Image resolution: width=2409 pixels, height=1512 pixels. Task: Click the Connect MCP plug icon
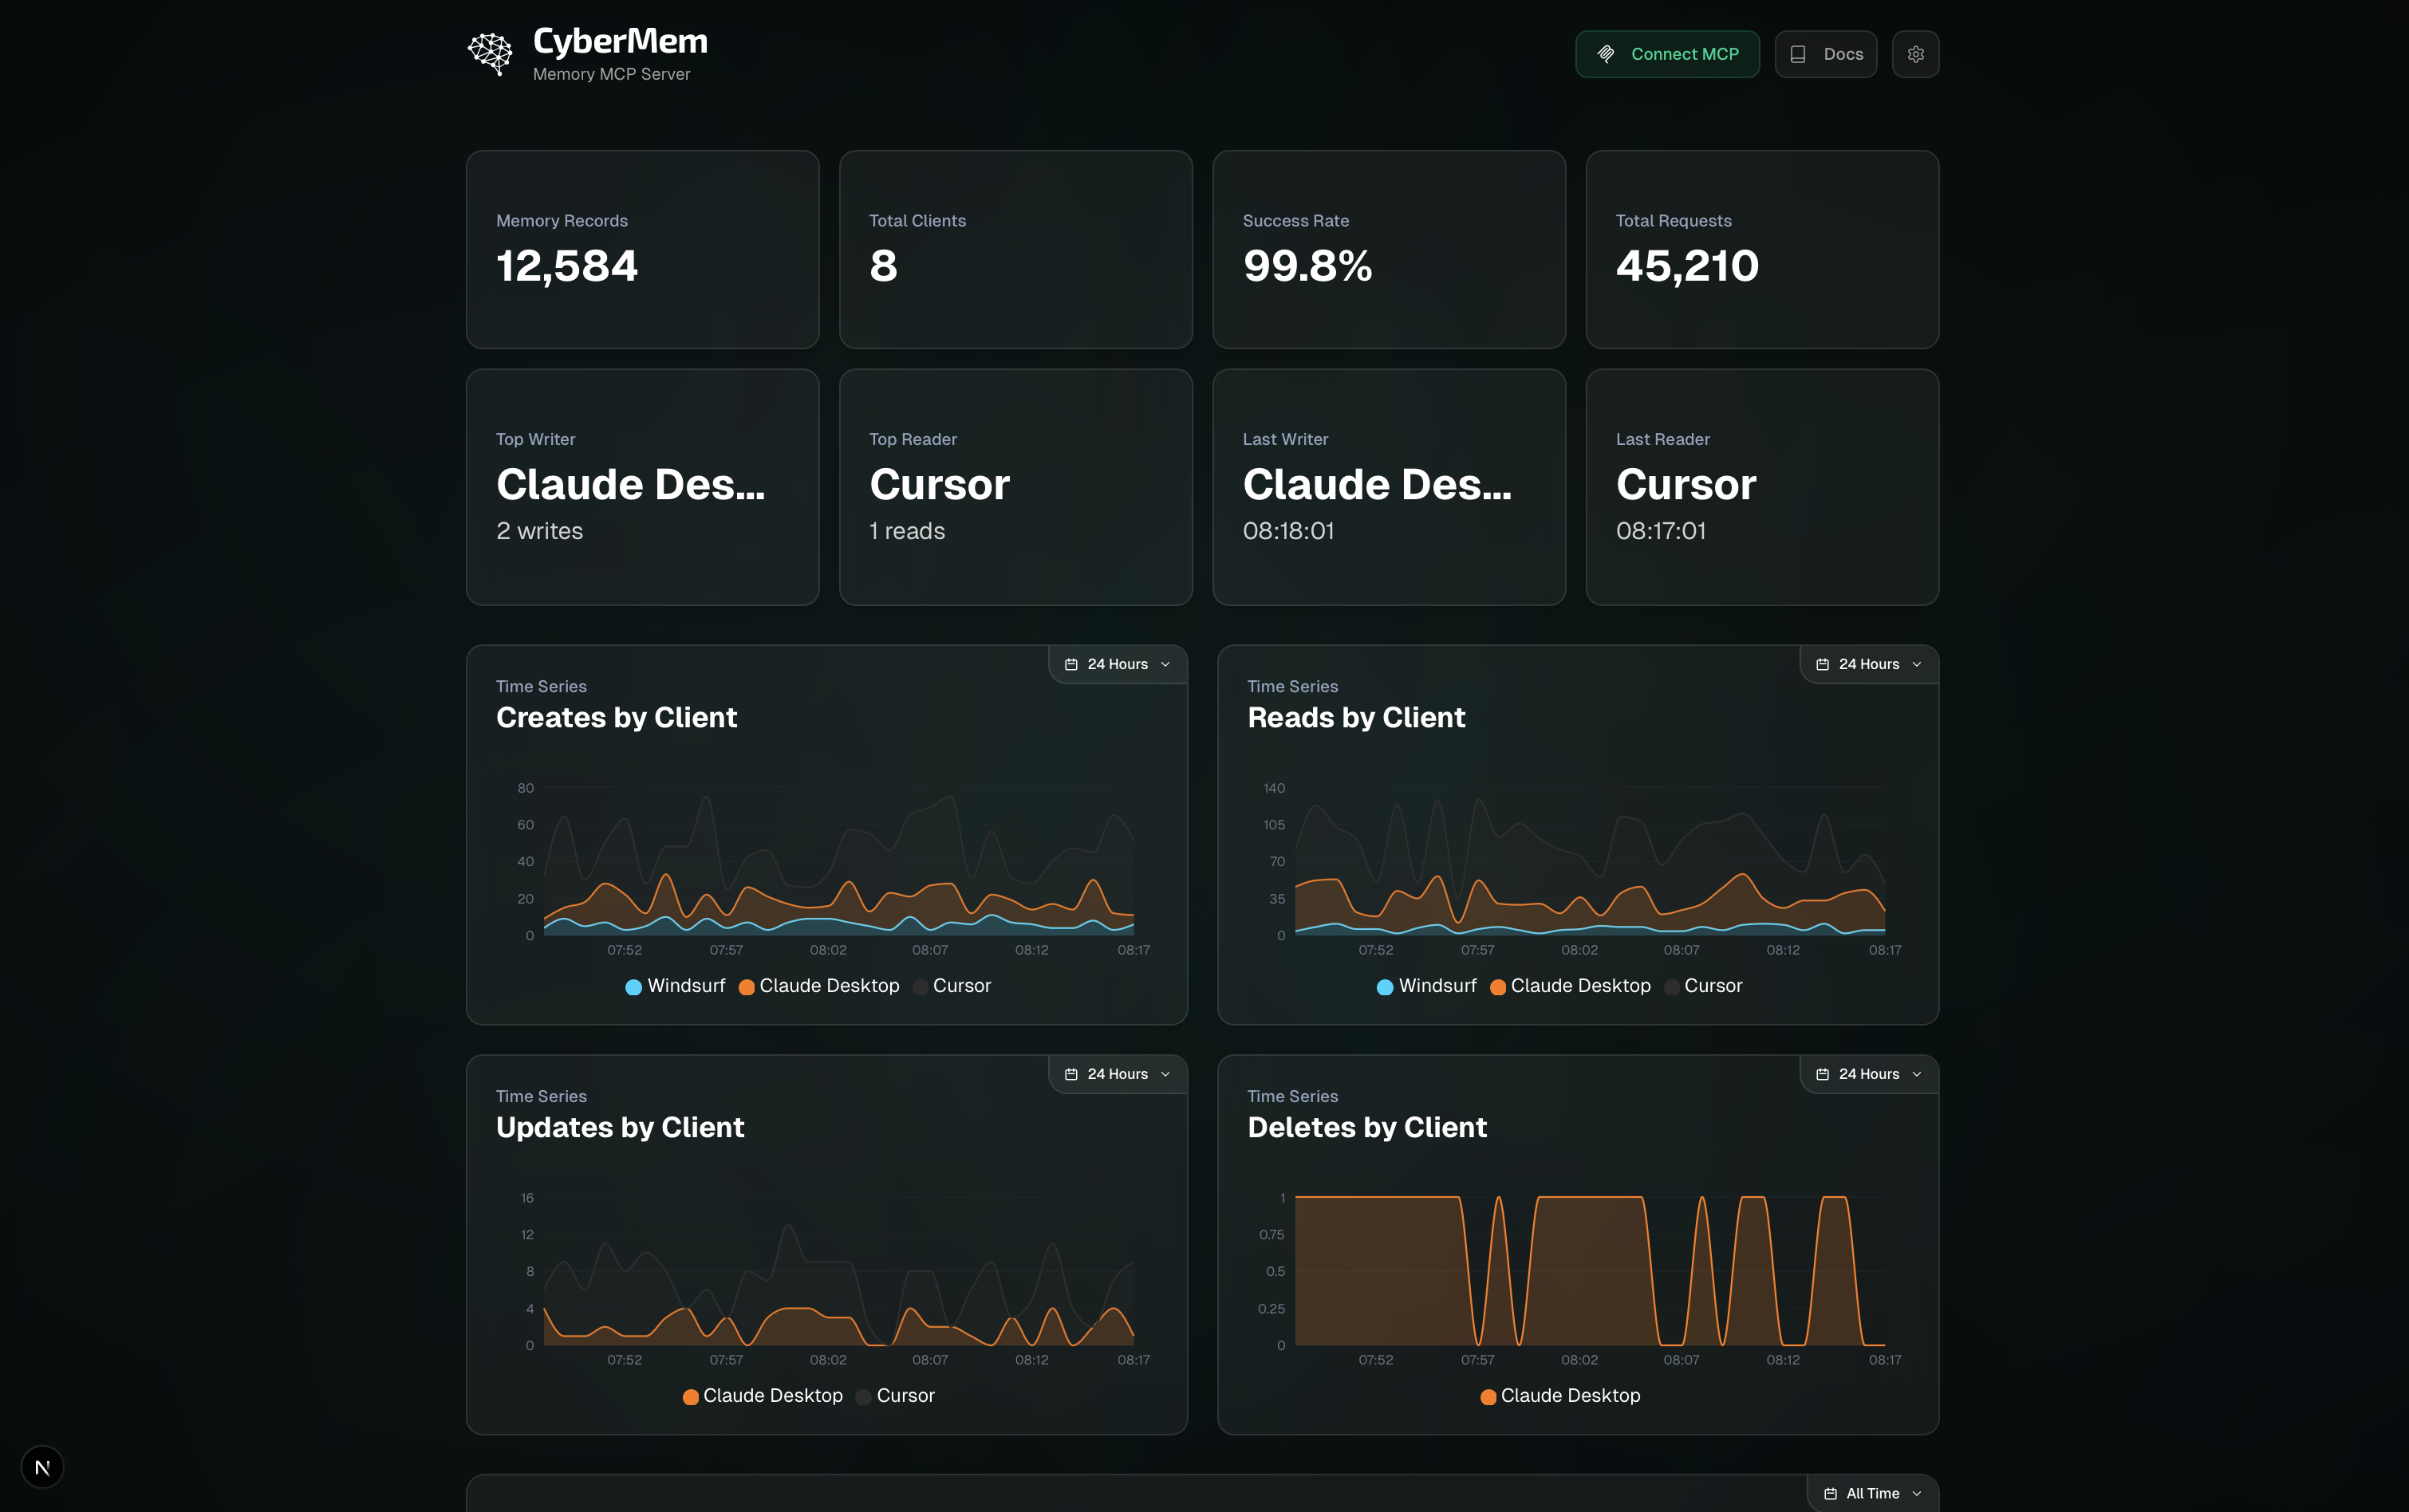(x=1606, y=54)
